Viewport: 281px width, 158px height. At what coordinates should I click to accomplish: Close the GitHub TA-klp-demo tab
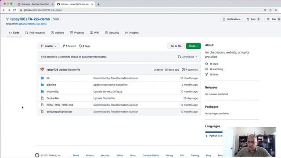click(92, 4)
